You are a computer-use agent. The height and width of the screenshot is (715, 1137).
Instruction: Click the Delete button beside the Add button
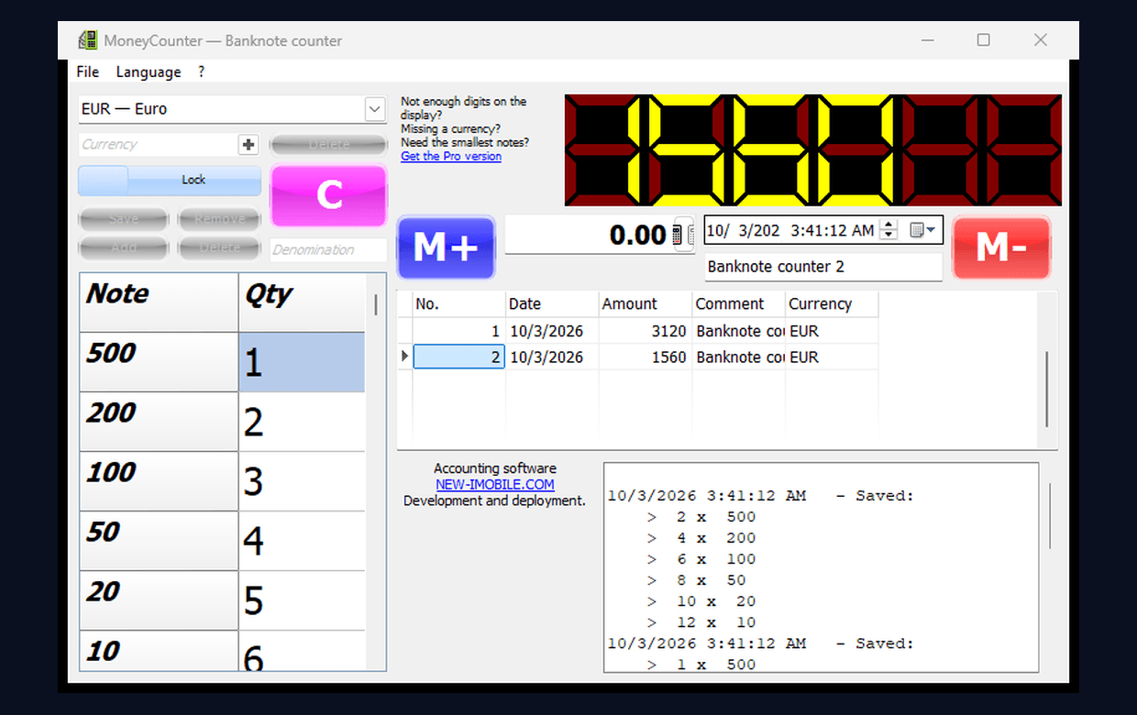tap(220, 247)
